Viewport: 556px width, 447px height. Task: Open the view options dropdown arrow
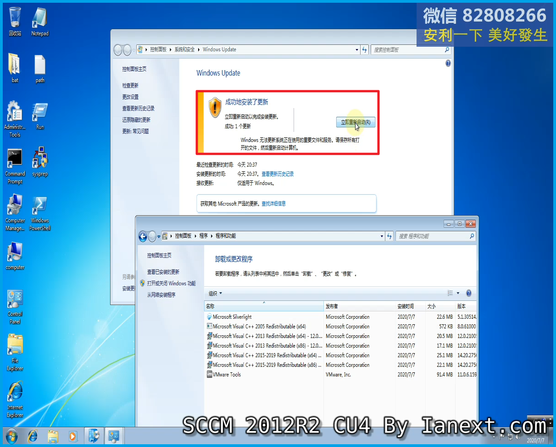[458, 293]
